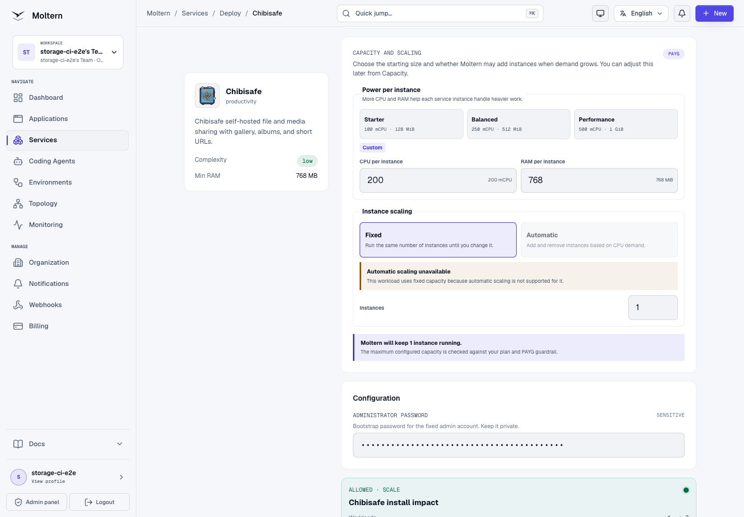The image size is (744, 517).
Task: Choose the Performance power preset
Action: coord(626,124)
